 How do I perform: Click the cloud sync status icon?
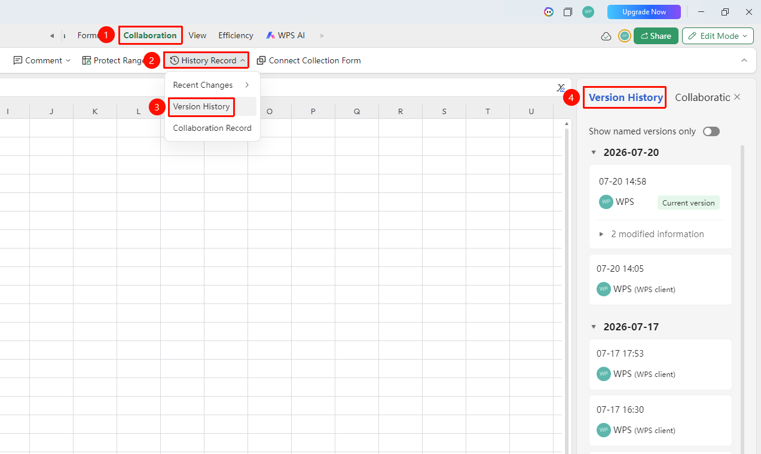pyautogui.click(x=606, y=36)
